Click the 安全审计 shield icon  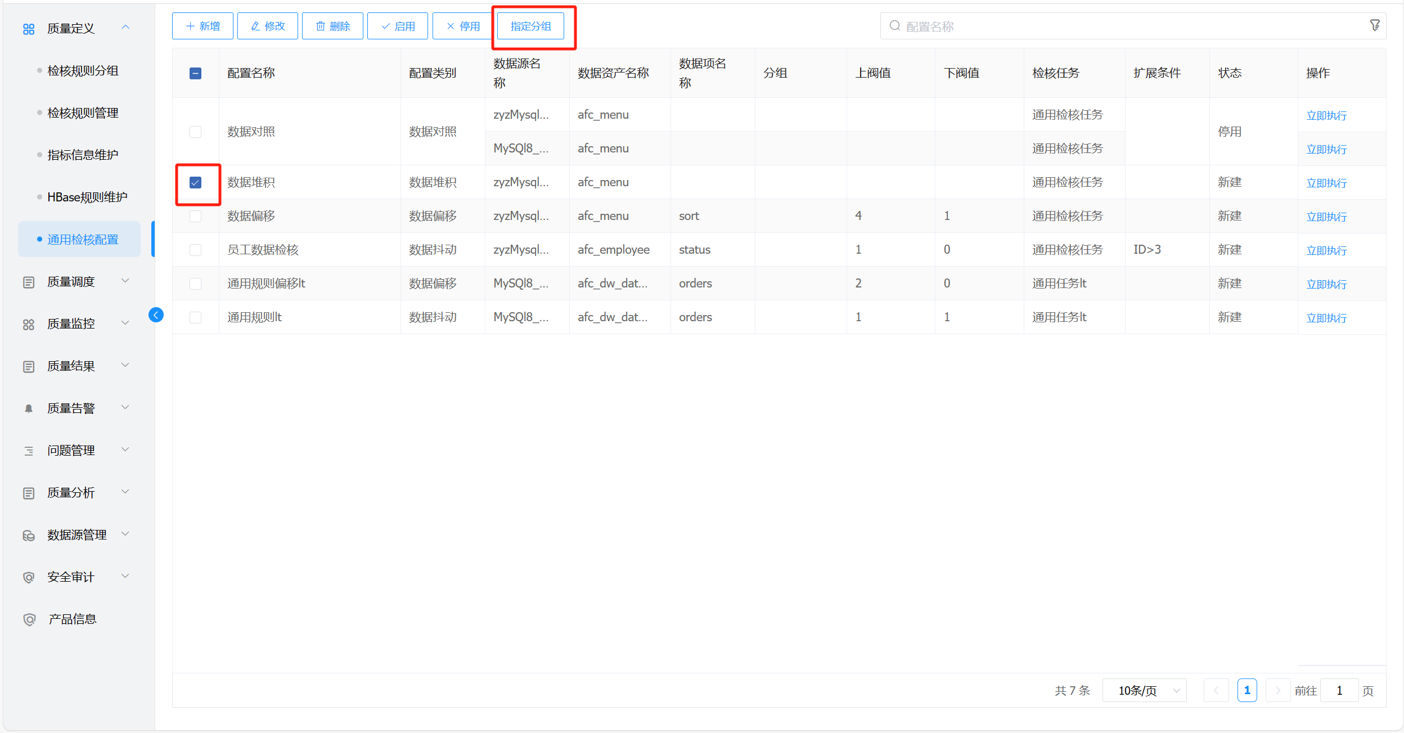(x=29, y=577)
